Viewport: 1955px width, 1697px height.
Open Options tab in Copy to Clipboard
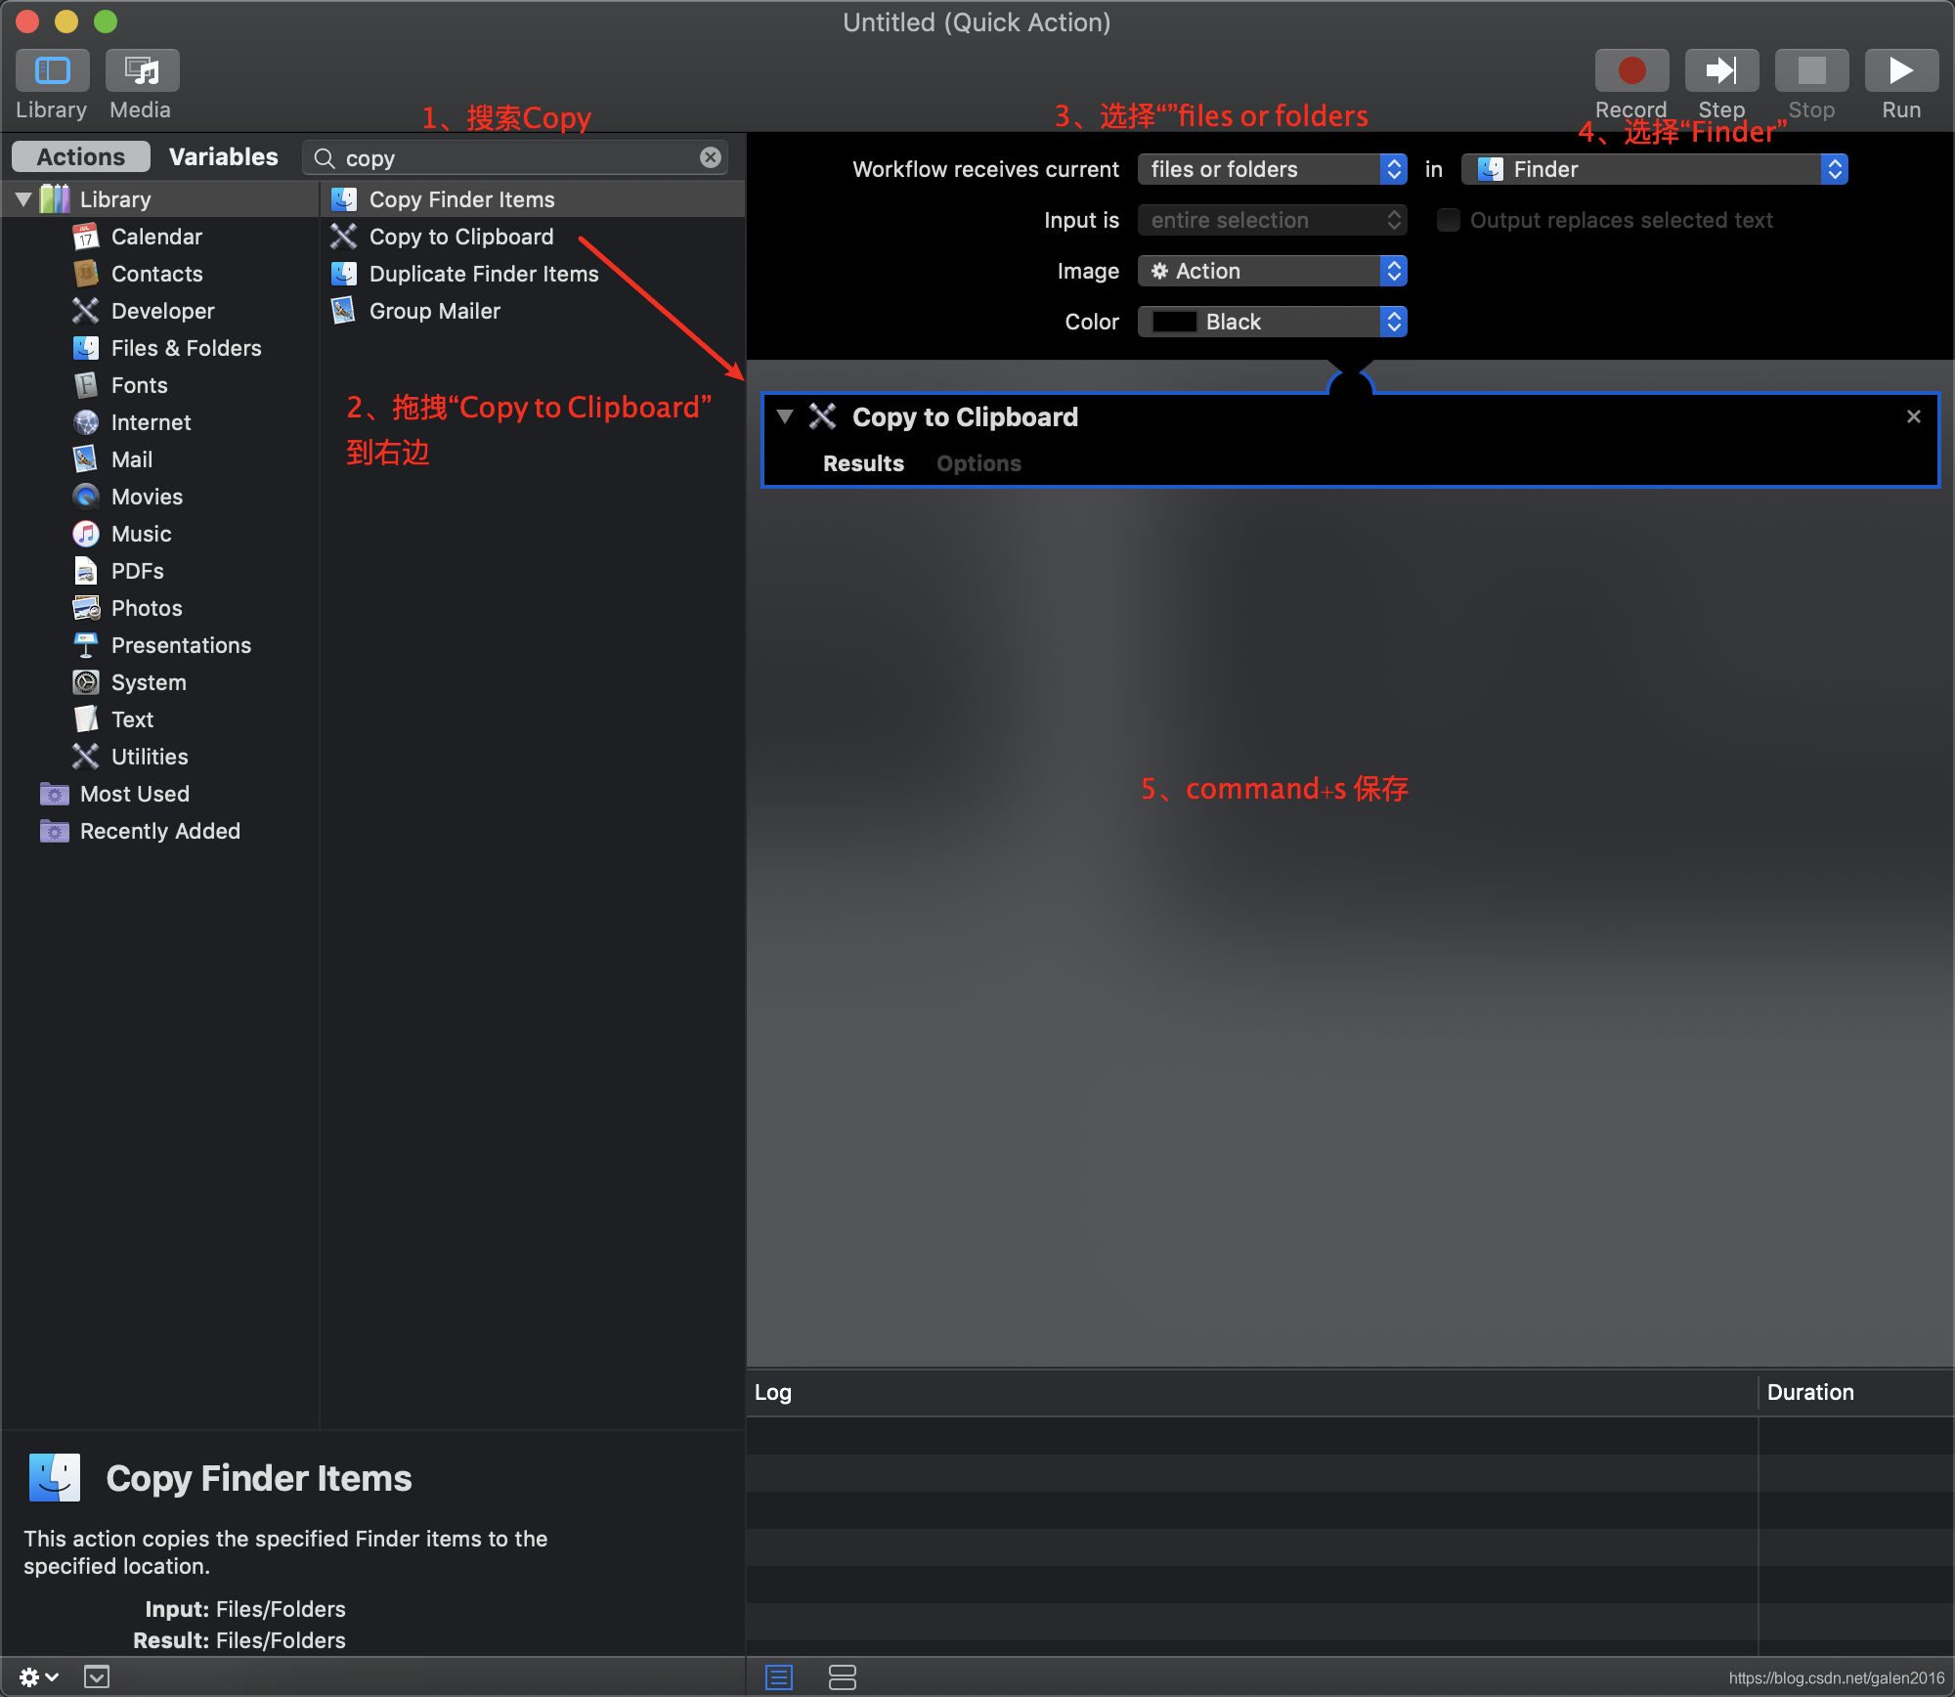click(978, 463)
